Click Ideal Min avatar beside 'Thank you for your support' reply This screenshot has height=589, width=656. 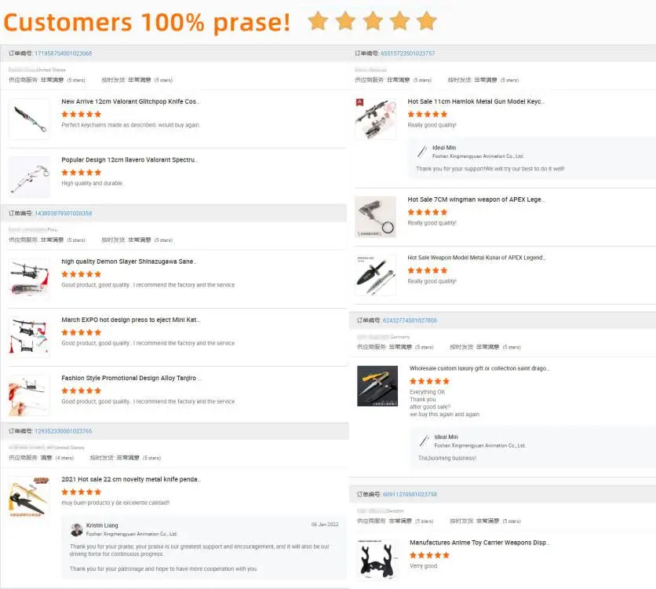click(422, 152)
